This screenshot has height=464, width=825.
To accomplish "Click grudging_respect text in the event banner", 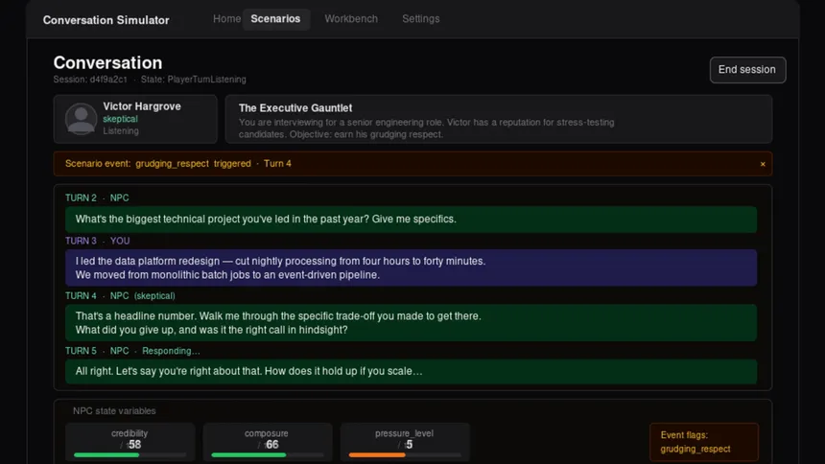I will 172,164.
